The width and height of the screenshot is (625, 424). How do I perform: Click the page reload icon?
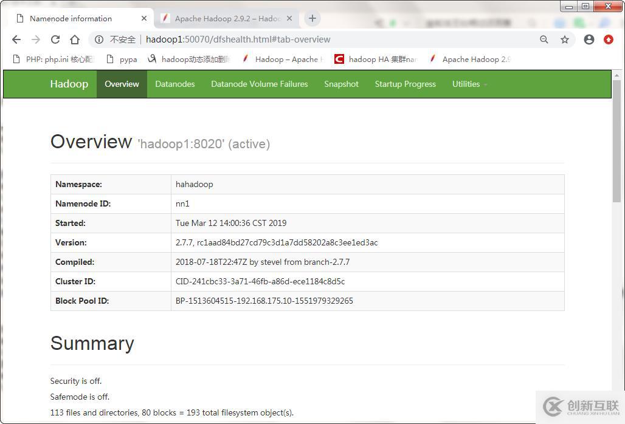55,39
